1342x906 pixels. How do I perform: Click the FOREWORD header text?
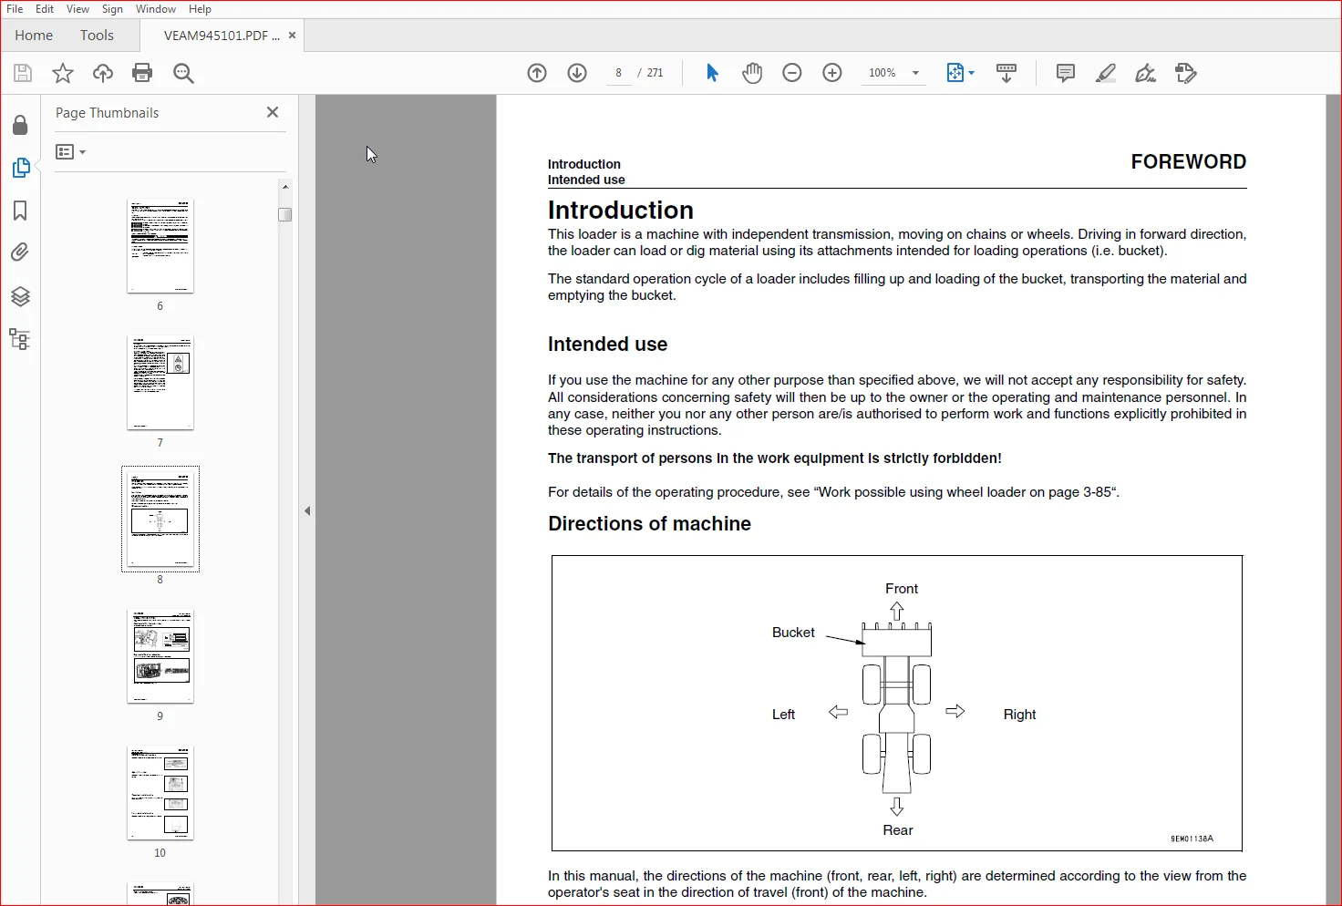(x=1189, y=161)
